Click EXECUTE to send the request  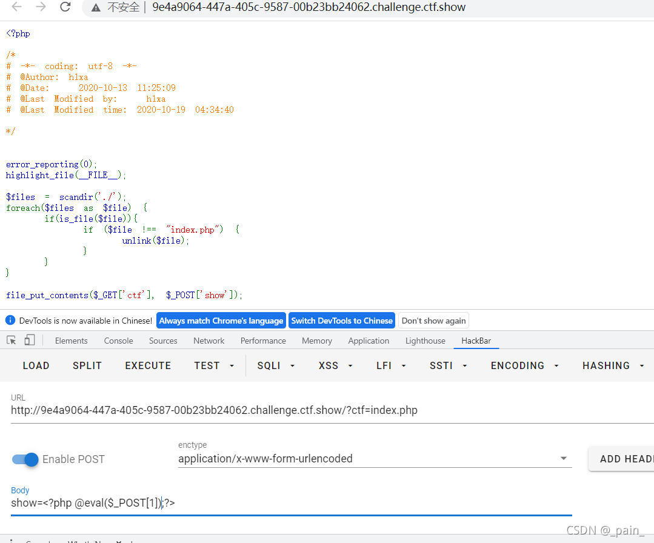coord(148,366)
